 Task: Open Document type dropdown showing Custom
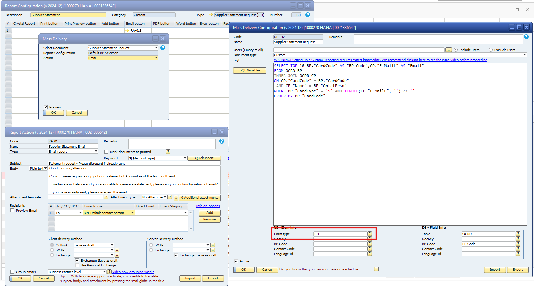coord(525,55)
